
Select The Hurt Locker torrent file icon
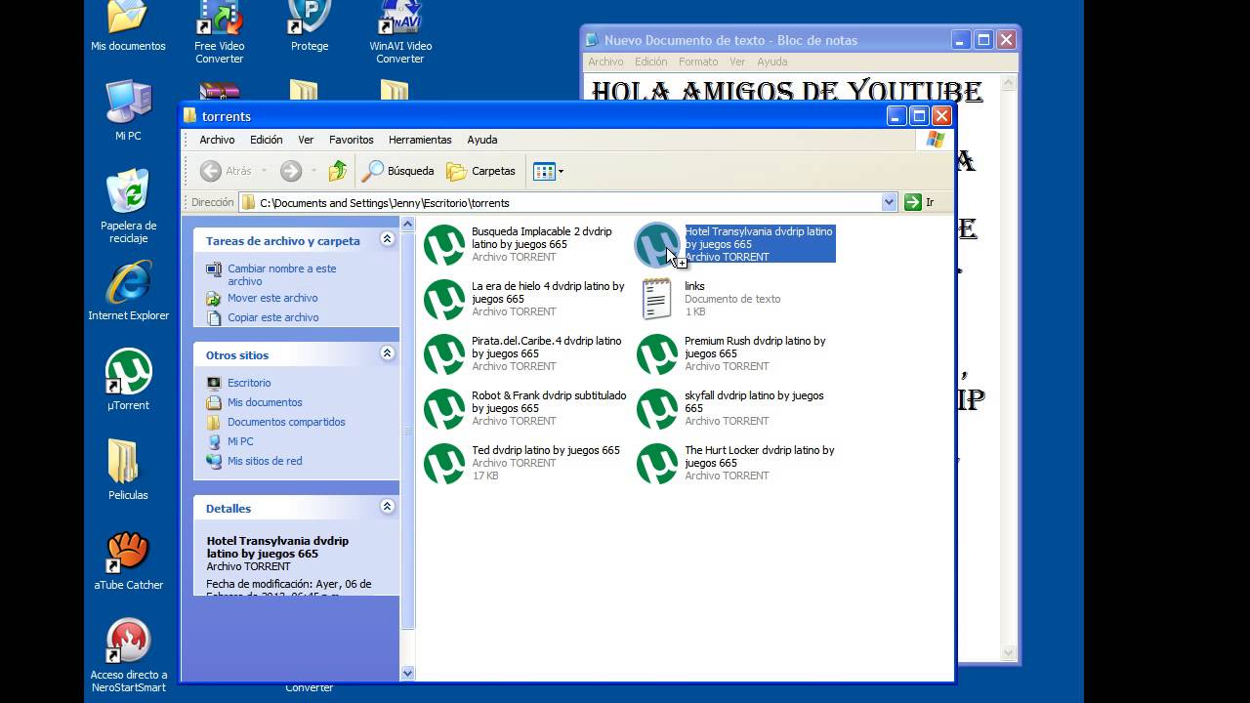657,464
